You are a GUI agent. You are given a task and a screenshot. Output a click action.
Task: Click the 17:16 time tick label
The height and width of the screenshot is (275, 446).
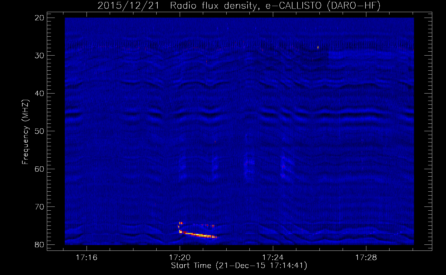tap(87, 258)
